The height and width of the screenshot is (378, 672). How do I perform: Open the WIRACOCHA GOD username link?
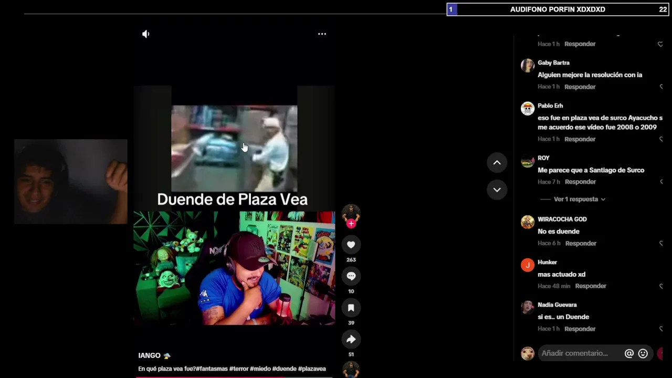(562, 219)
